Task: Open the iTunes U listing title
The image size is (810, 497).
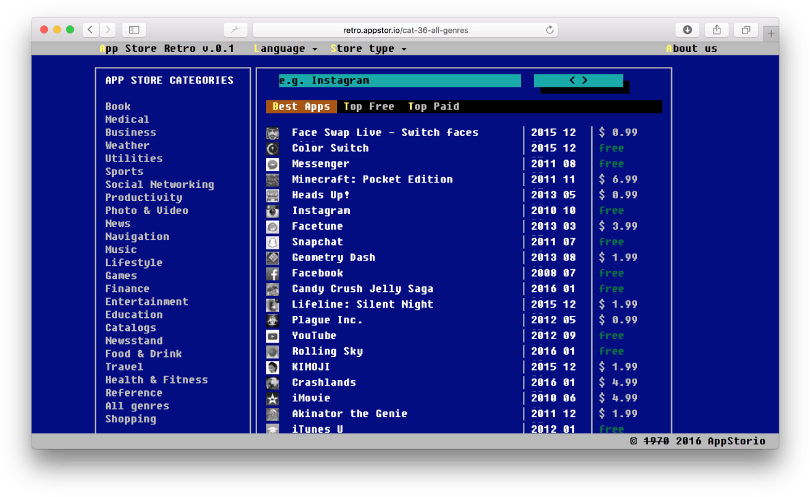Action: point(317,429)
